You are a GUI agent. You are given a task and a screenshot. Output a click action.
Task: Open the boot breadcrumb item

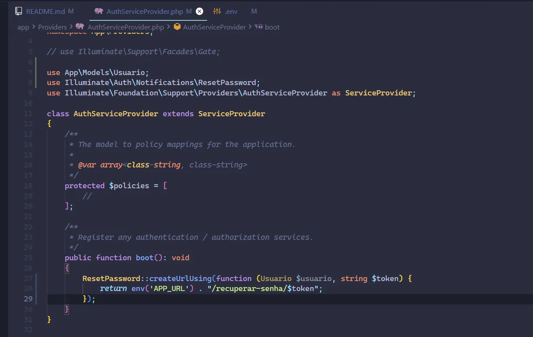(273, 27)
